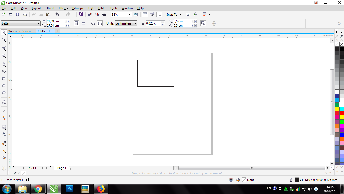This screenshot has width=344, height=194.
Task: Toggle Show Guidelines button
Action: point(159,15)
